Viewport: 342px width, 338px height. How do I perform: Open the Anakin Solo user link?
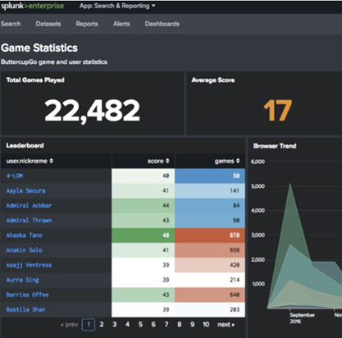pyautogui.click(x=24, y=250)
